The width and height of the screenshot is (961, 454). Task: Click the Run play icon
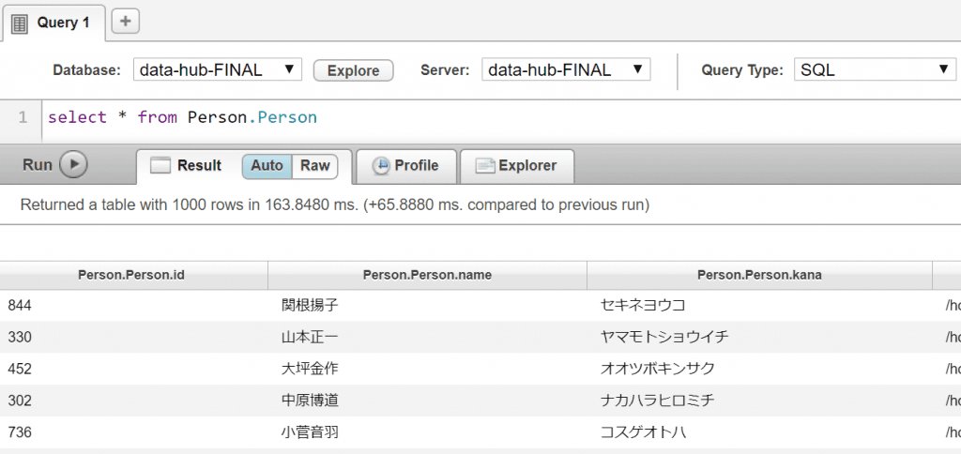pyautogui.click(x=73, y=165)
